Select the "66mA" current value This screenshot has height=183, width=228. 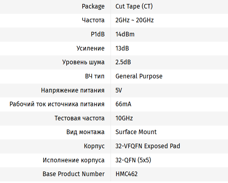(123, 104)
